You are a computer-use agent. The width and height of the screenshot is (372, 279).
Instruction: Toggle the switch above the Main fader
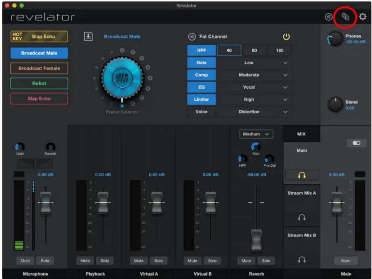coord(357,143)
